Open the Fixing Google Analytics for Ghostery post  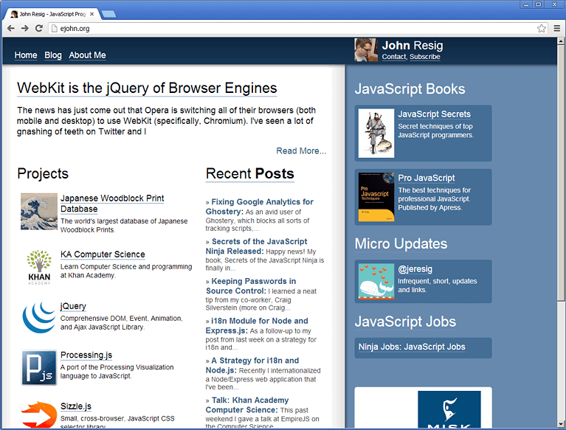(262, 201)
